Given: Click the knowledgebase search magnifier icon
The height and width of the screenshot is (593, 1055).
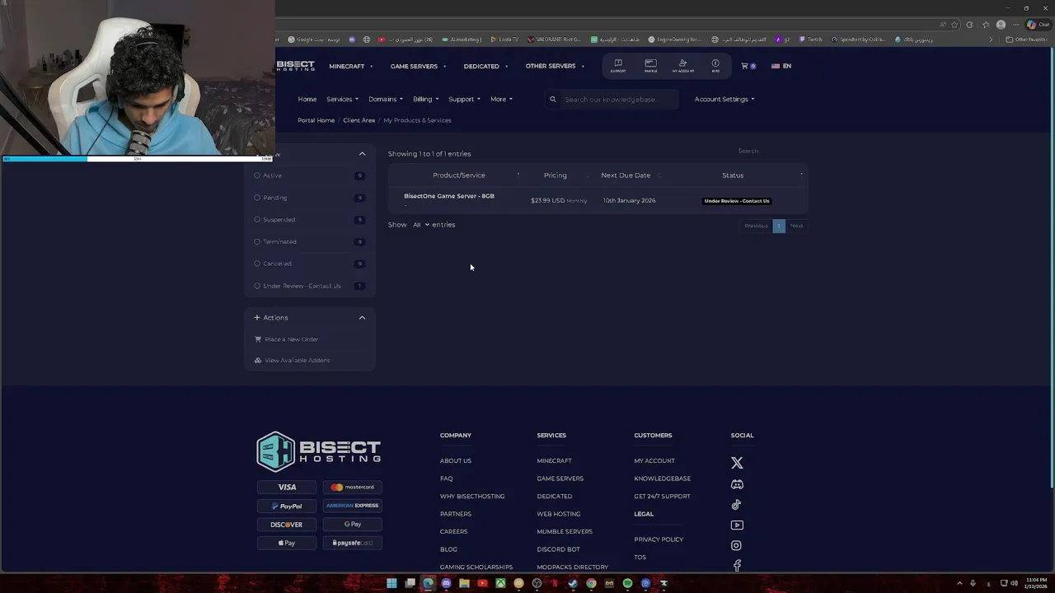Looking at the screenshot, I should tap(553, 99).
